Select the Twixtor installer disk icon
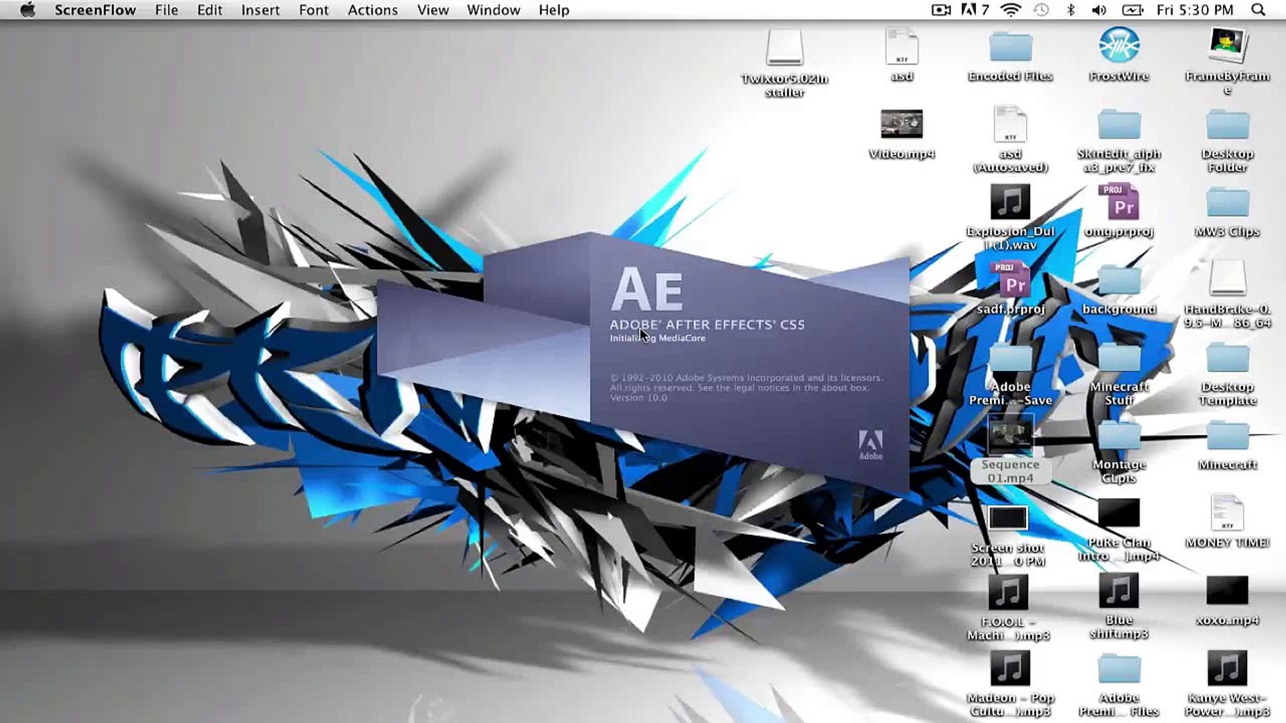1286x723 pixels. pos(784,48)
